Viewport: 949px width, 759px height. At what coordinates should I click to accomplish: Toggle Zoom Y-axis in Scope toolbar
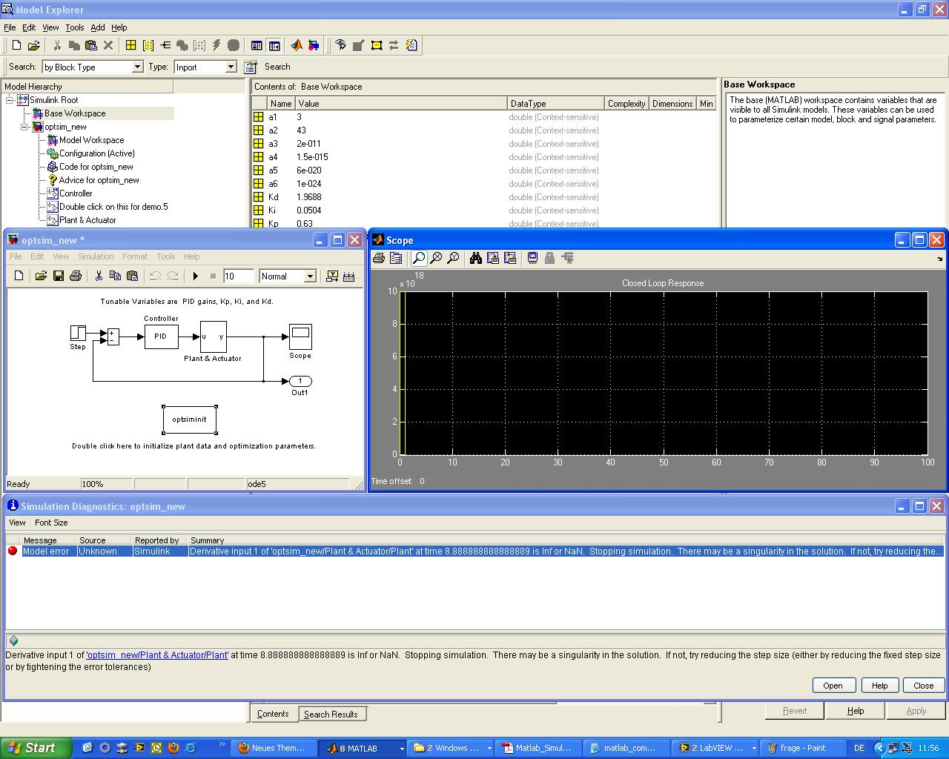(x=453, y=258)
